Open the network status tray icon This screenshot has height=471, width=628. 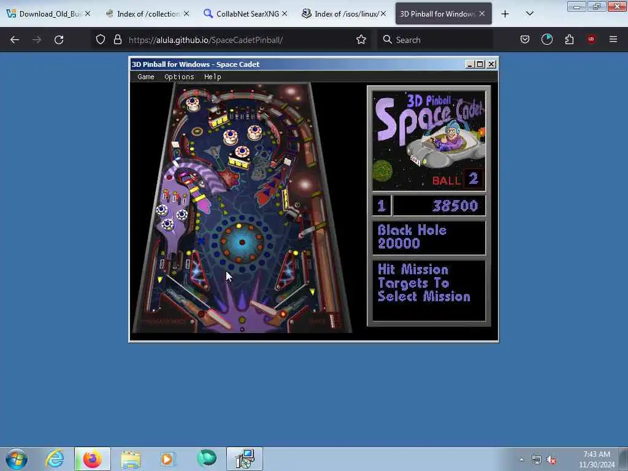536,459
